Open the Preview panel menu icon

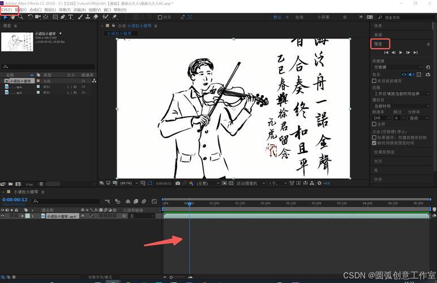(429, 44)
